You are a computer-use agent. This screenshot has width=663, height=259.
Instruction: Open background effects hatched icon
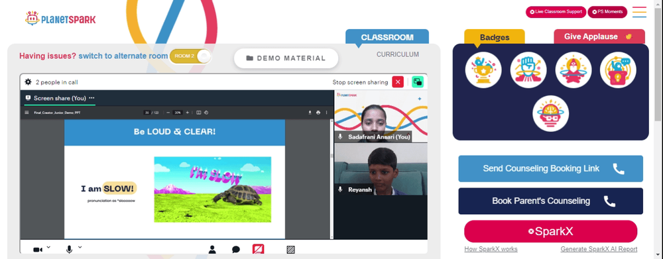(290, 249)
